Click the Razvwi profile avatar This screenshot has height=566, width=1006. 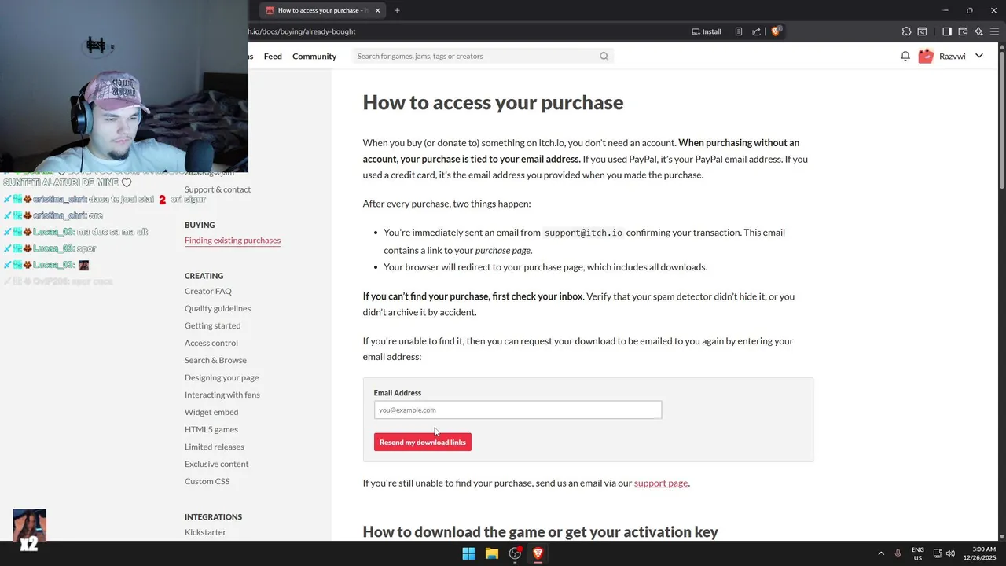[x=926, y=56]
